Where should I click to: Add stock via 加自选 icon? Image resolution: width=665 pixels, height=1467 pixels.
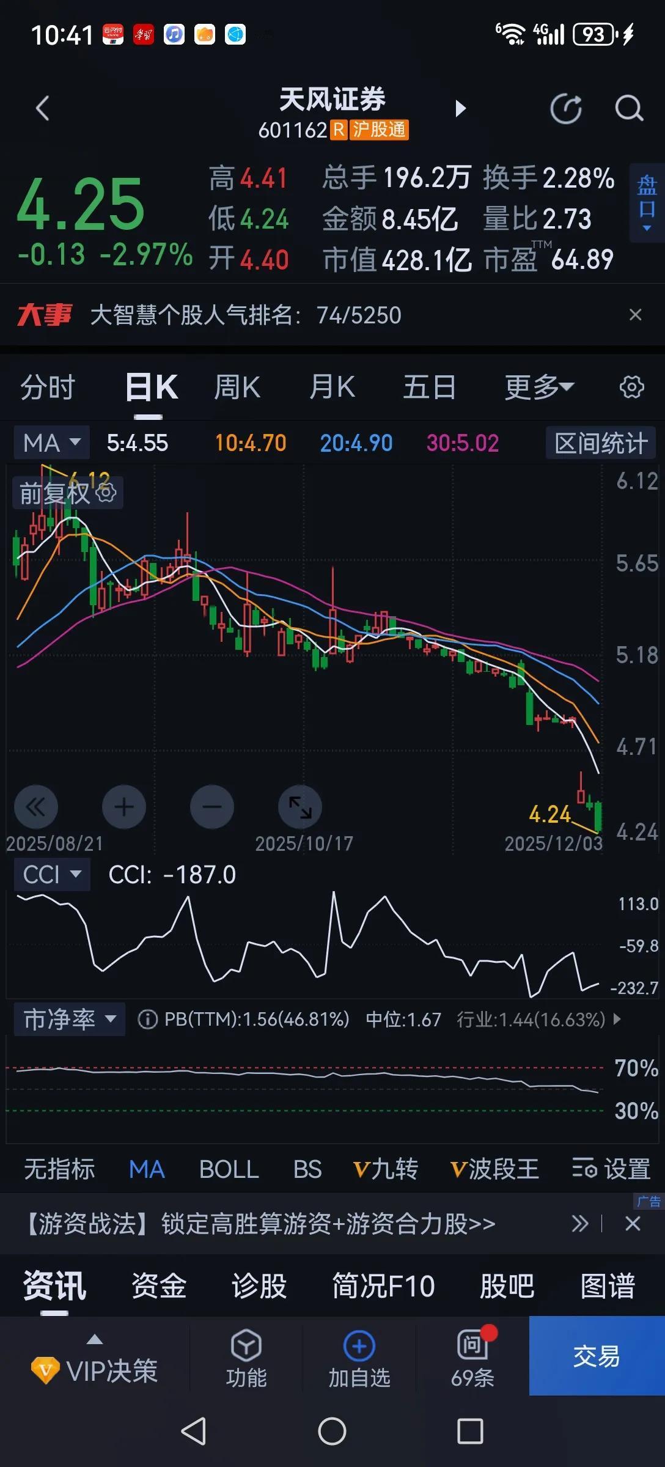(359, 1359)
